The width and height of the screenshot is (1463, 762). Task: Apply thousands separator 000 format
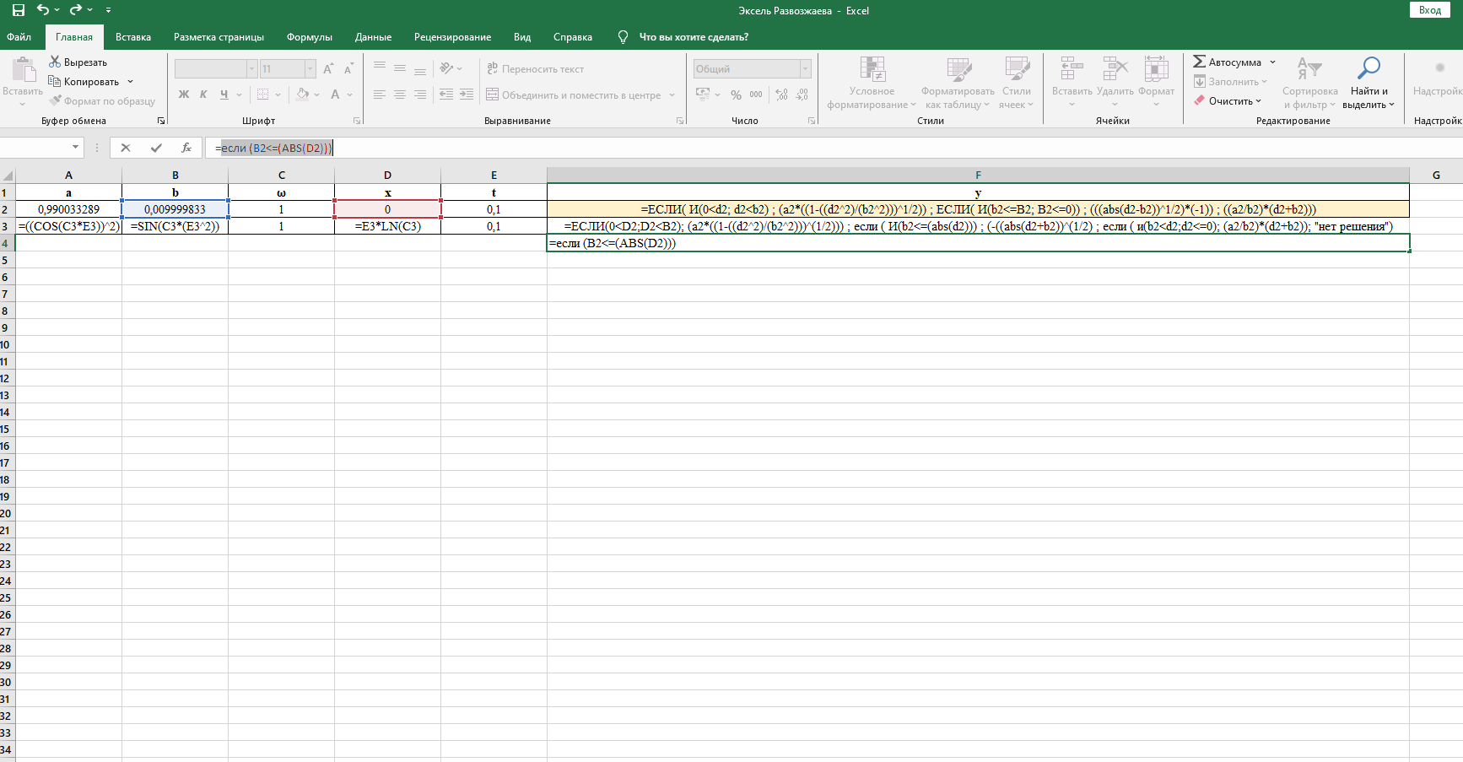756,95
